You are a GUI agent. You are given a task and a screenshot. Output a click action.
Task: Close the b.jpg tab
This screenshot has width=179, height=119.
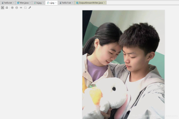click(x=43, y=3)
